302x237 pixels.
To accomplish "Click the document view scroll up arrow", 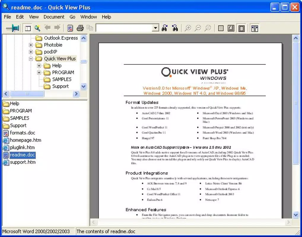I will (296, 38).
